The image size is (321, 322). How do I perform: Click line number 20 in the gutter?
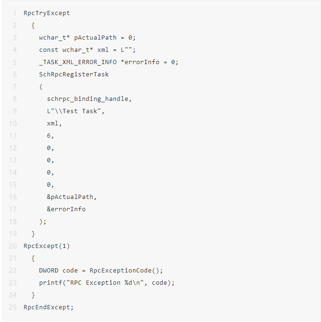coord(13,246)
